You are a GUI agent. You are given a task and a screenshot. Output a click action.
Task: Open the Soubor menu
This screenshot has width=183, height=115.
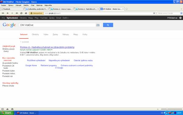point(4,5)
